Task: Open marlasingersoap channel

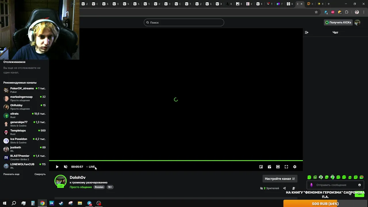Action: click(24, 98)
